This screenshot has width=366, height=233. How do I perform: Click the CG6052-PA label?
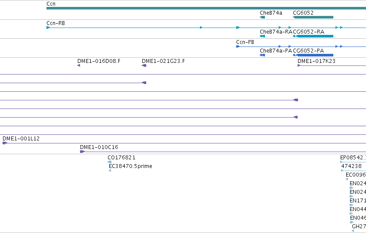[308, 51]
